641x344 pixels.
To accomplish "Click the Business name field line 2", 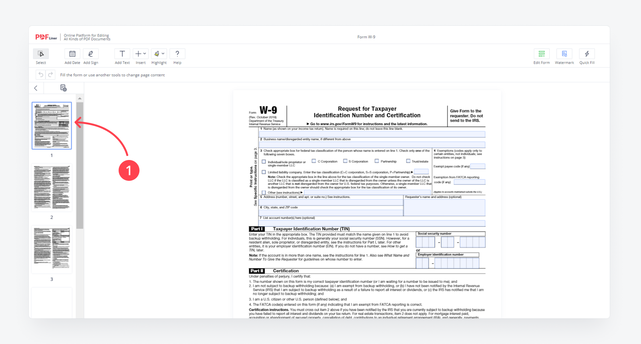I will point(372,145).
